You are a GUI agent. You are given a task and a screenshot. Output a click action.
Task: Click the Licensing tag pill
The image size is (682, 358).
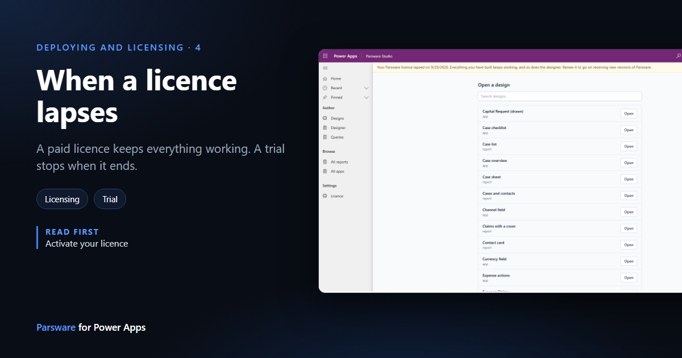tap(63, 199)
